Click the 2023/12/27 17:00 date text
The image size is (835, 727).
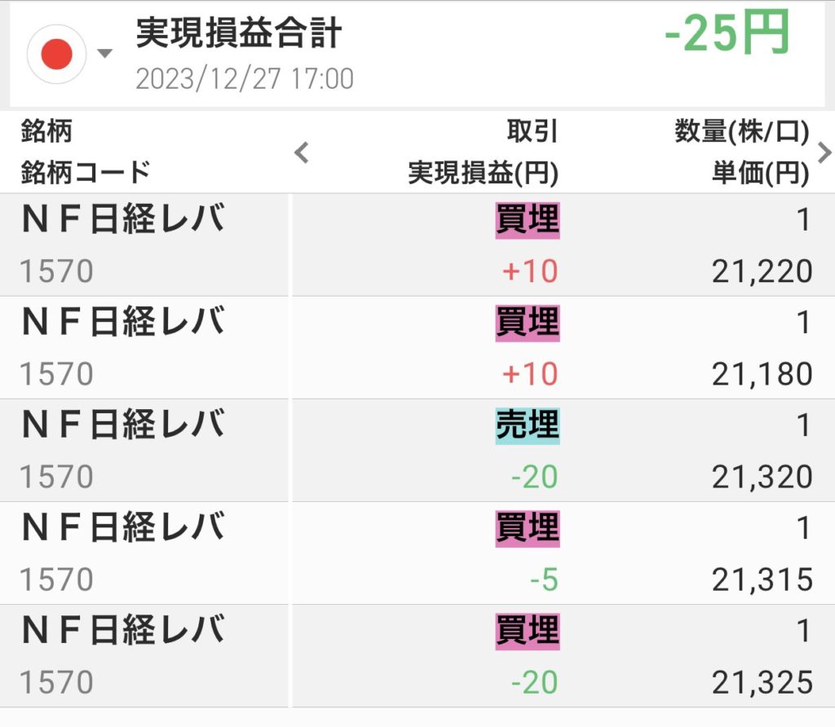pyautogui.click(x=244, y=79)
